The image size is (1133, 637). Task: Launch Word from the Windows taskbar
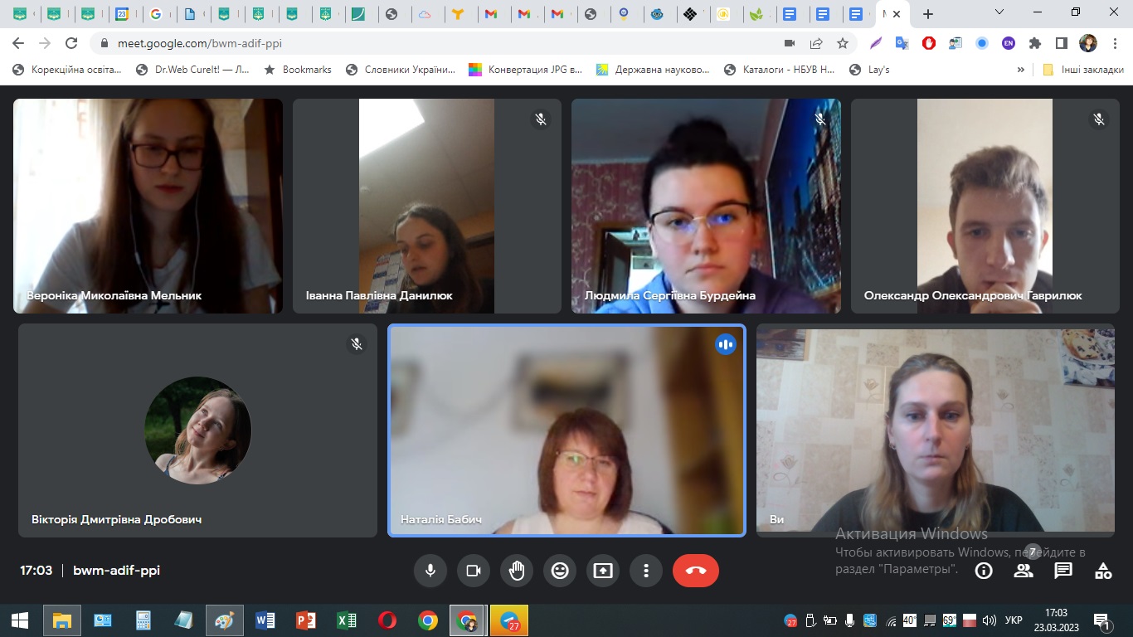click(265, 620)
